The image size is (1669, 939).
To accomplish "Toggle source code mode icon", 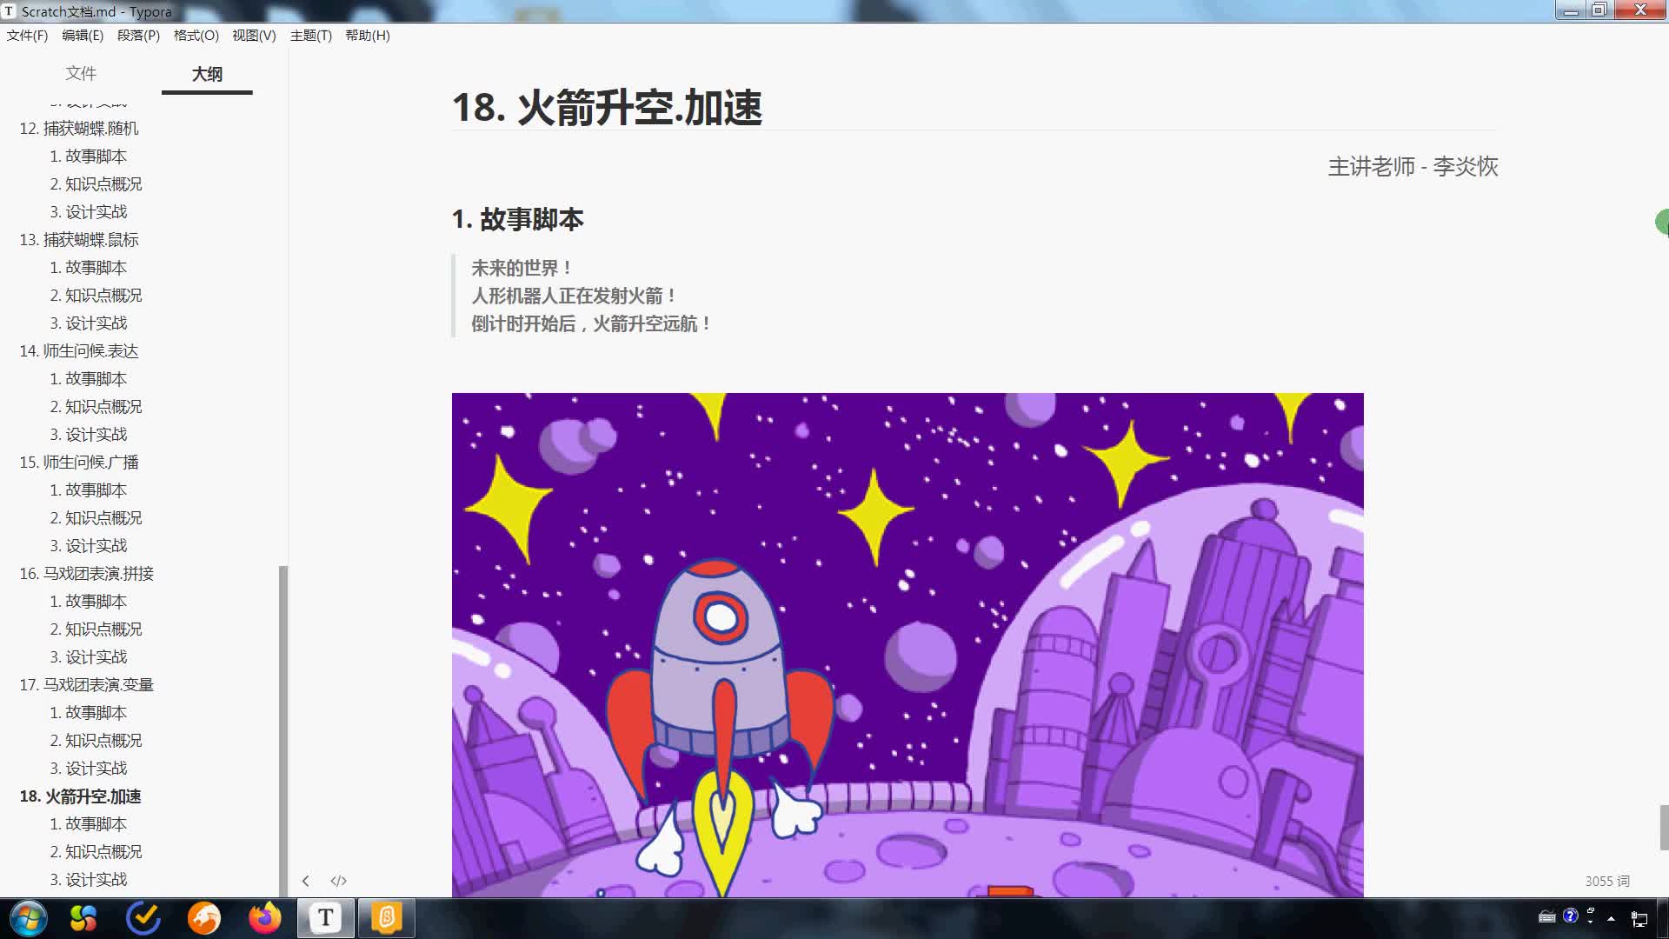I will 339,881.
